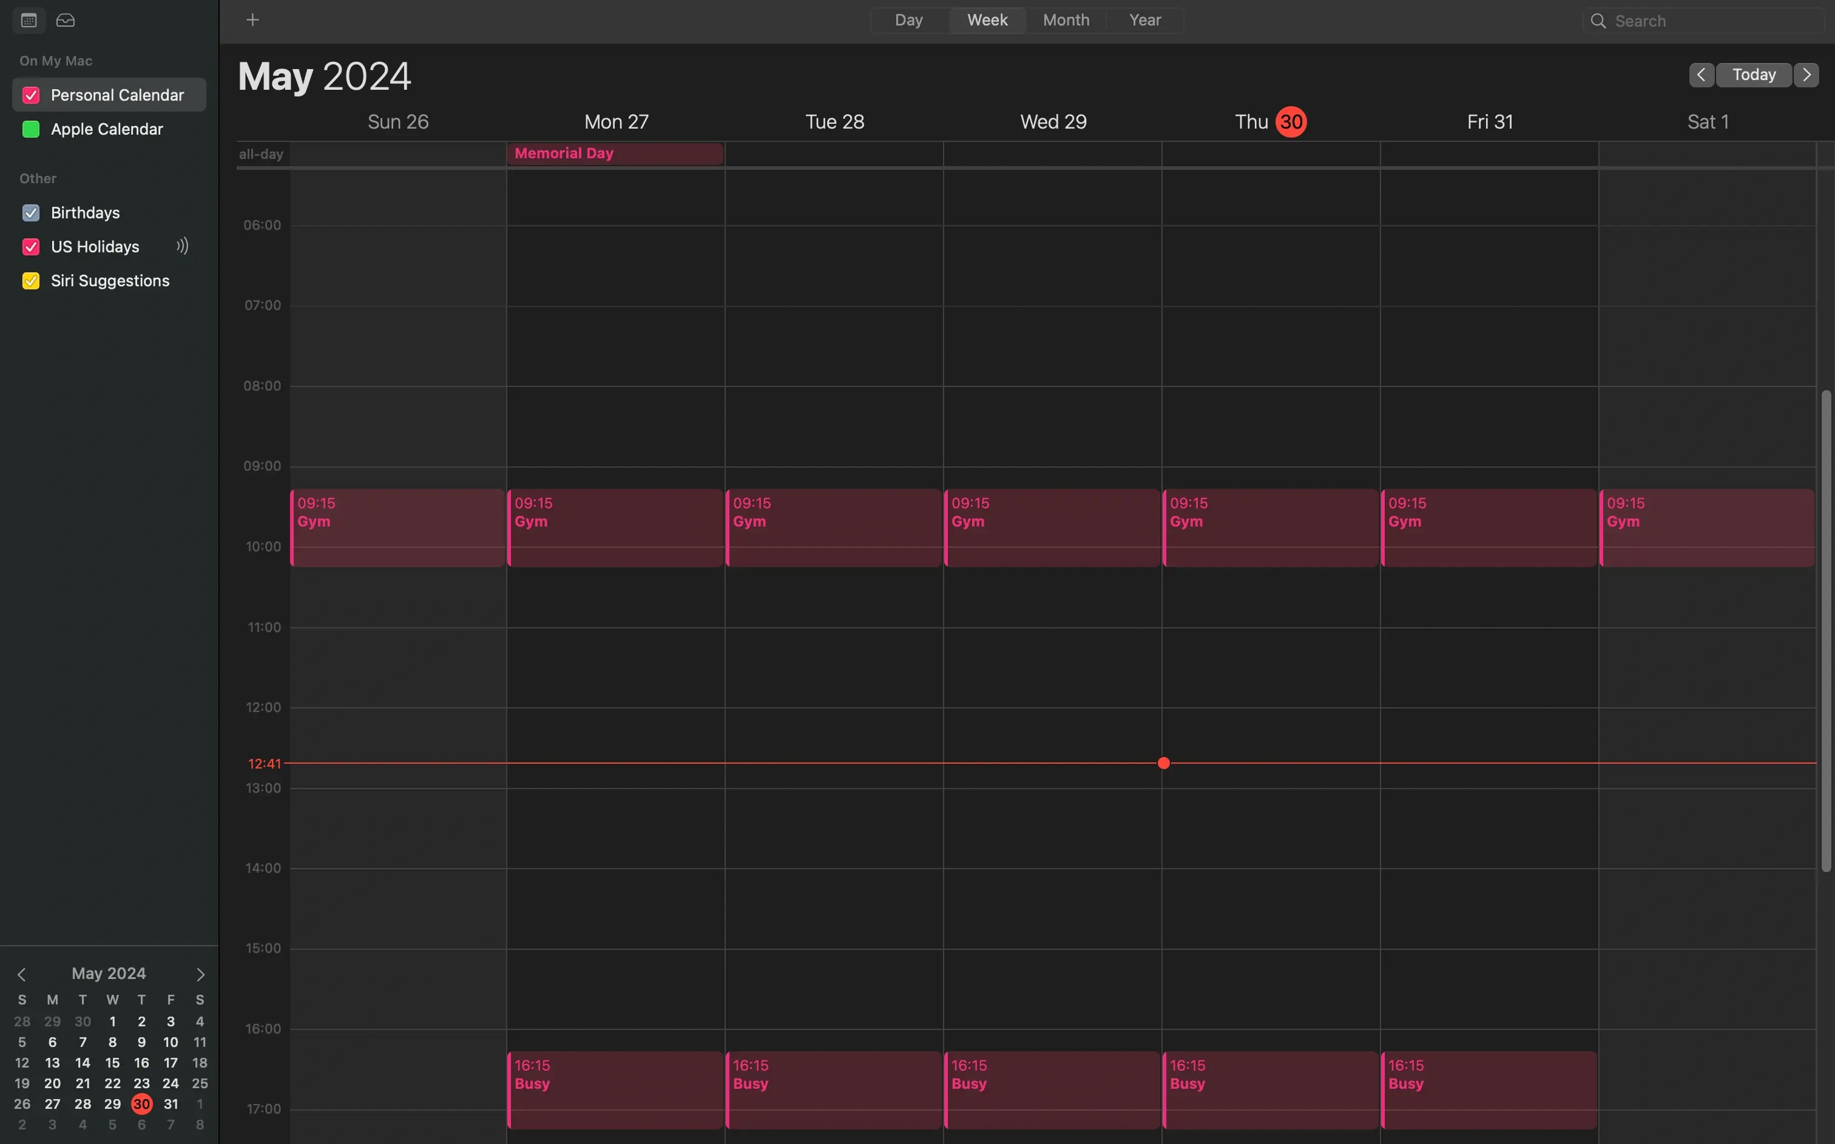Switch to Day view tab
This screenshot has width=1835, height=1144.
click(908, 21)
